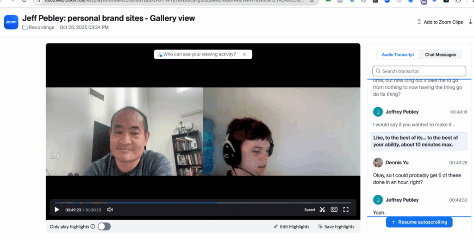Click the info icon beside Only play highlights

93,227
